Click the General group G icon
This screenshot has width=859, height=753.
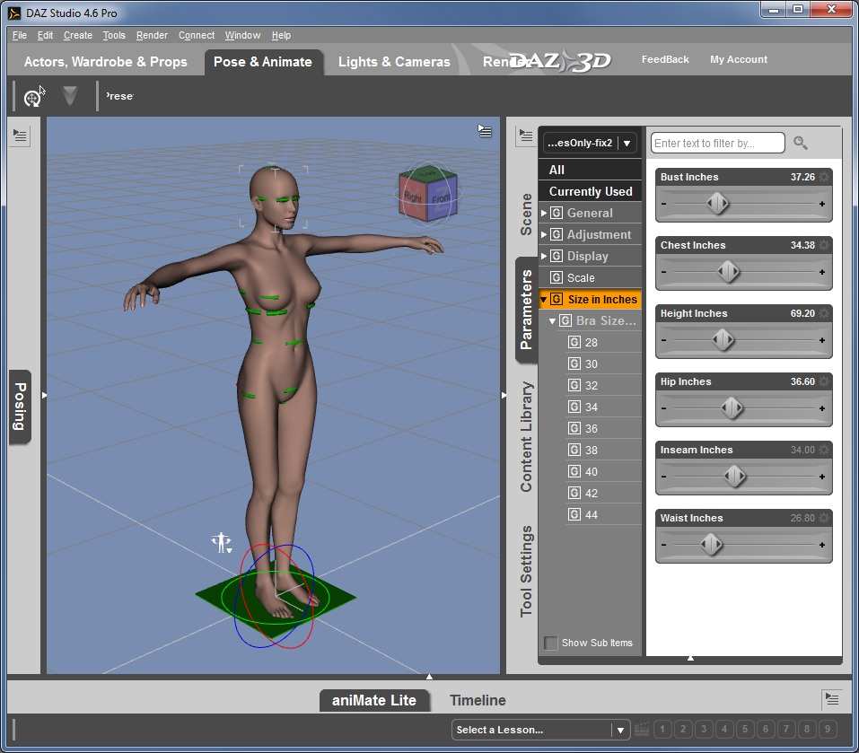pyautogui.click(x=556, y=213)
